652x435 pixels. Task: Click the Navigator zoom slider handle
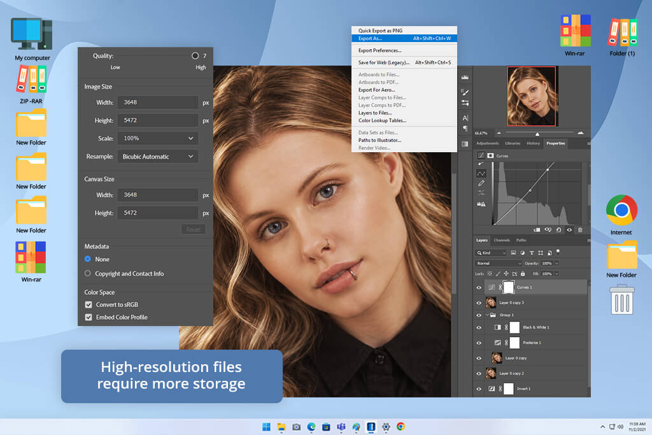(537, 134)
